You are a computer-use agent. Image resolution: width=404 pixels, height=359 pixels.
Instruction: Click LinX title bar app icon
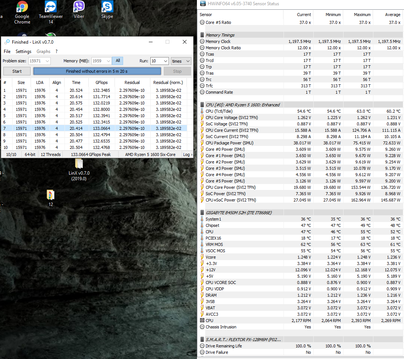[x=7, y=42]
